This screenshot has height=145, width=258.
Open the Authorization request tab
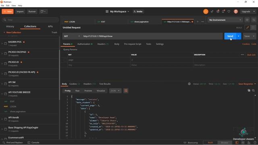[85, 44]
